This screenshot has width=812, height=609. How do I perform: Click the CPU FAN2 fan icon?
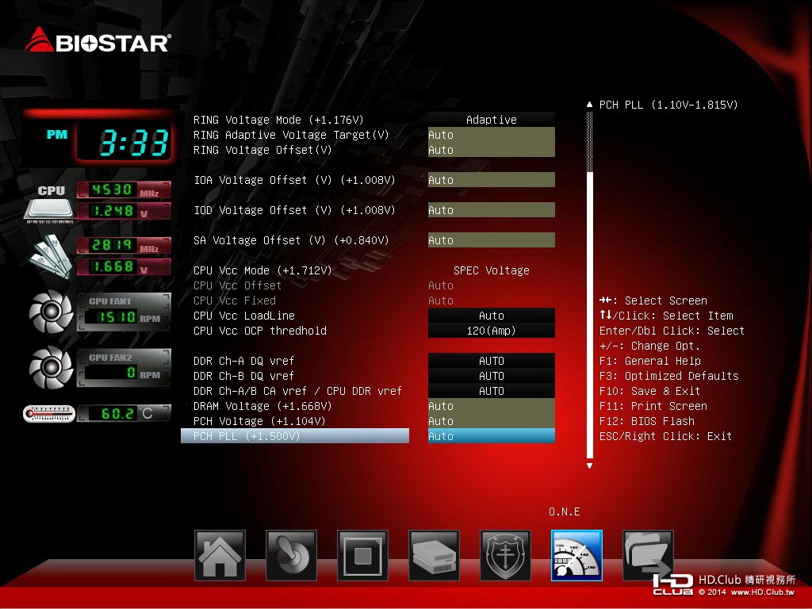(x=51, y=368)
